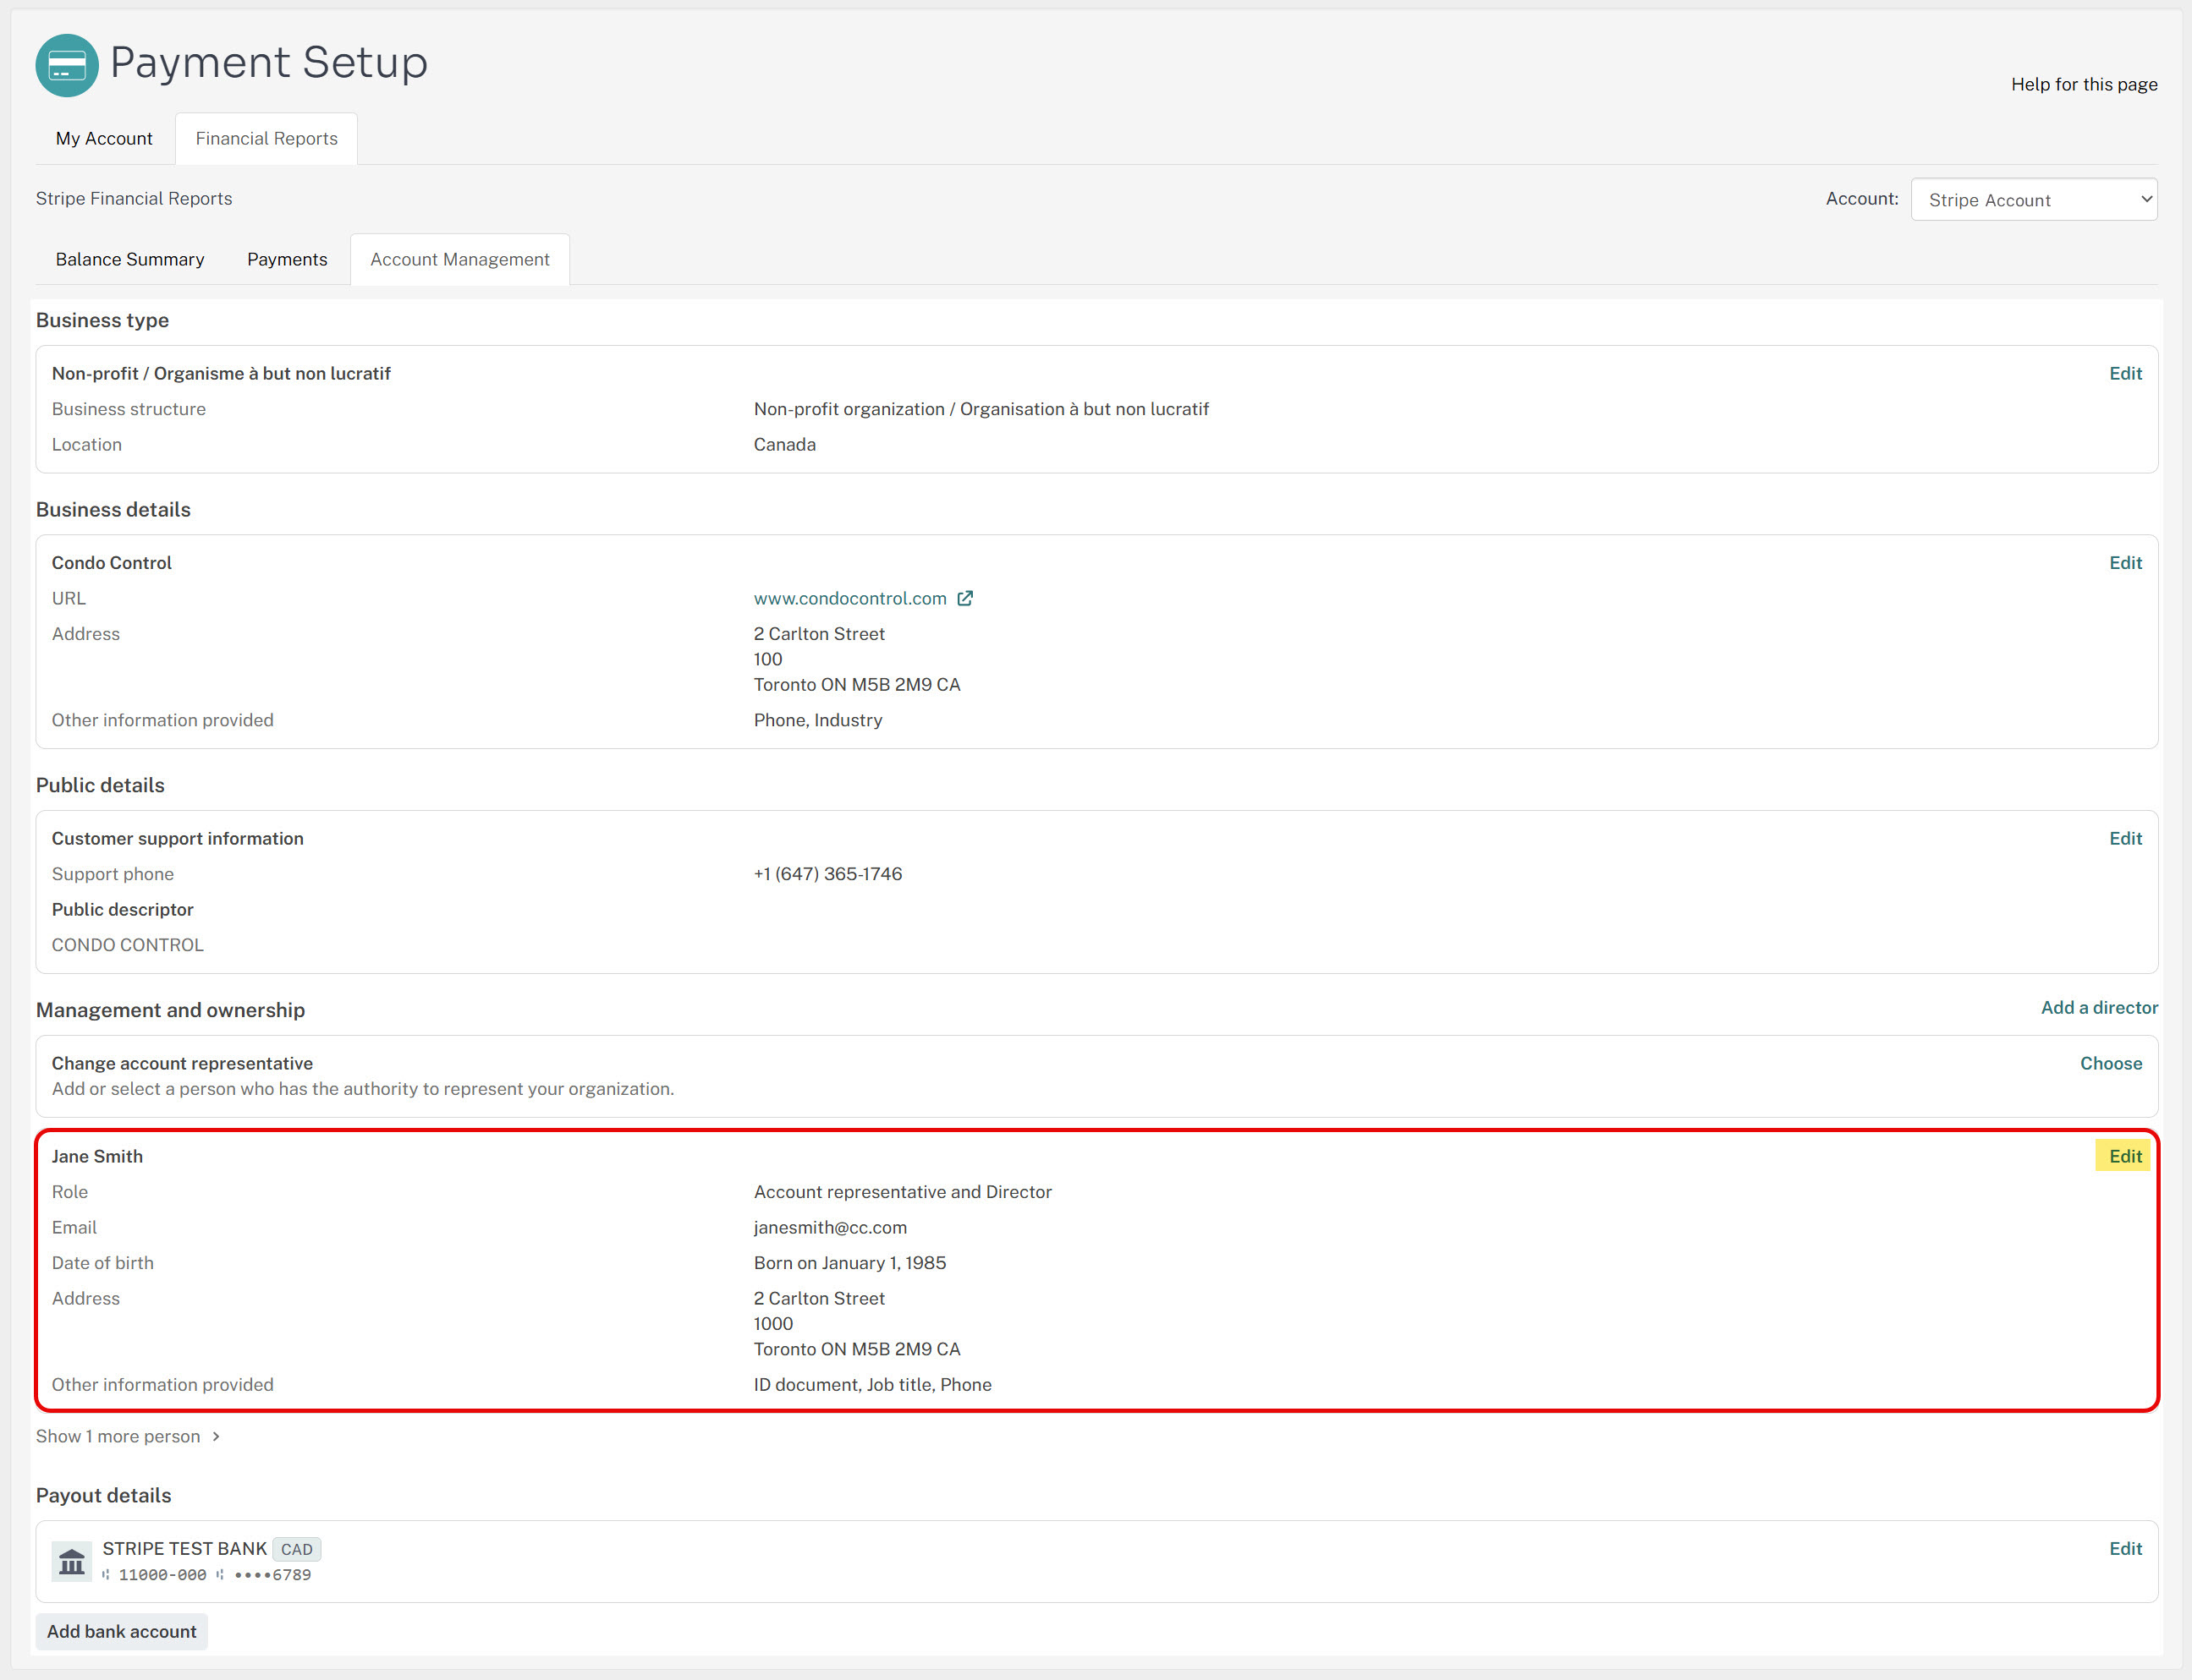
Task: Click the Payment Setup card icon
Action: [67, 65]
